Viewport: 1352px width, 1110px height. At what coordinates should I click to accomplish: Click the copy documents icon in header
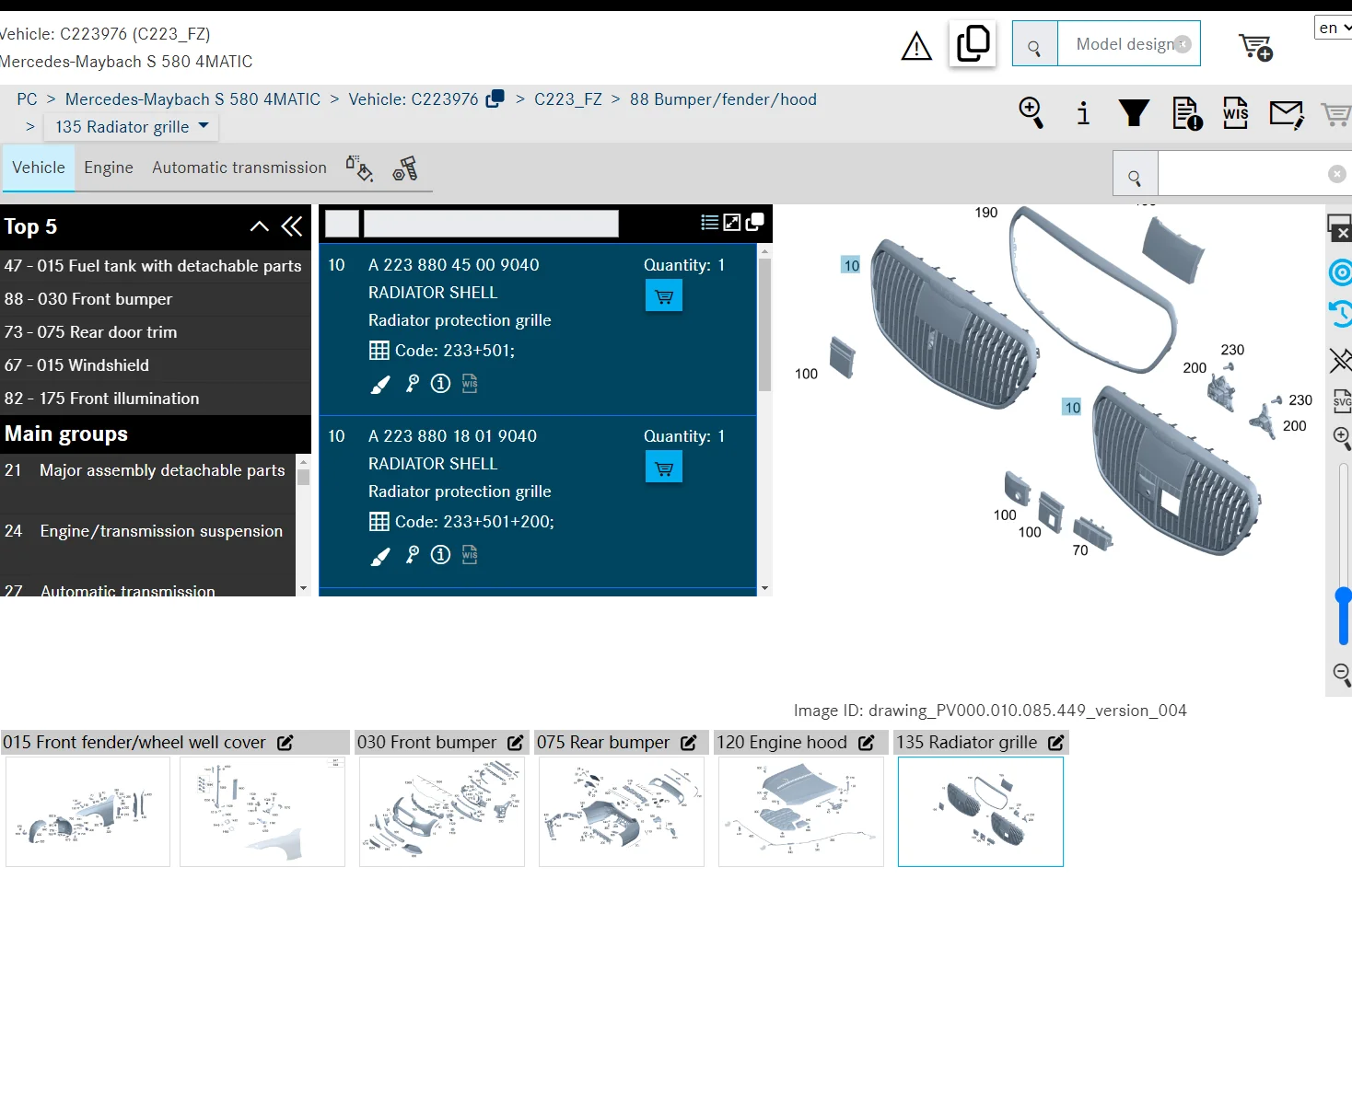coord(973,43)
